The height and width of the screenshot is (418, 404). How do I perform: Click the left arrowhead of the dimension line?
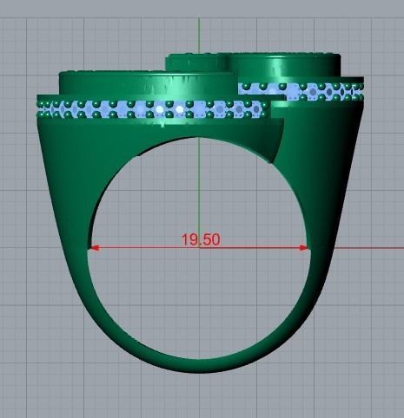click(x=95, y=248)
